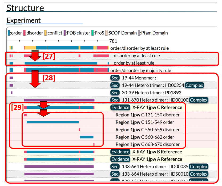Select the purple PDB cluster legend swatch
Viewport: 222px width, 186px height.
(x=64, y=33)
